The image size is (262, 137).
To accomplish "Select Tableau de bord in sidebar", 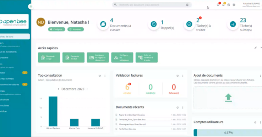I will 15,37.
